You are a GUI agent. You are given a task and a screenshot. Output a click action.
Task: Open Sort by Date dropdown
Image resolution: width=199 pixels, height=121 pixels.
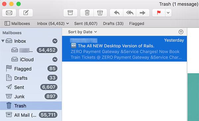coord(83,32)
